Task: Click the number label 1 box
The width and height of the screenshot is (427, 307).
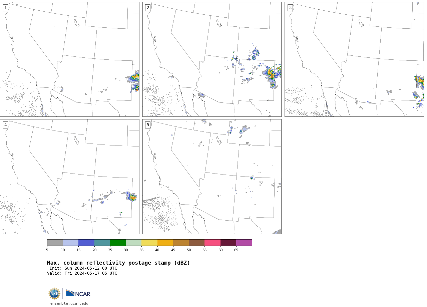Action: (5, 8)
